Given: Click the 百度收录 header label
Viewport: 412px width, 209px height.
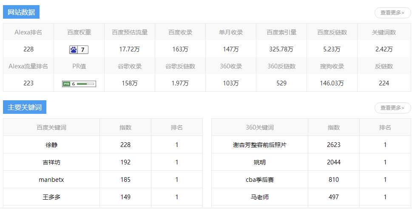Looking at the screenshot, I should tap(180, 32).
